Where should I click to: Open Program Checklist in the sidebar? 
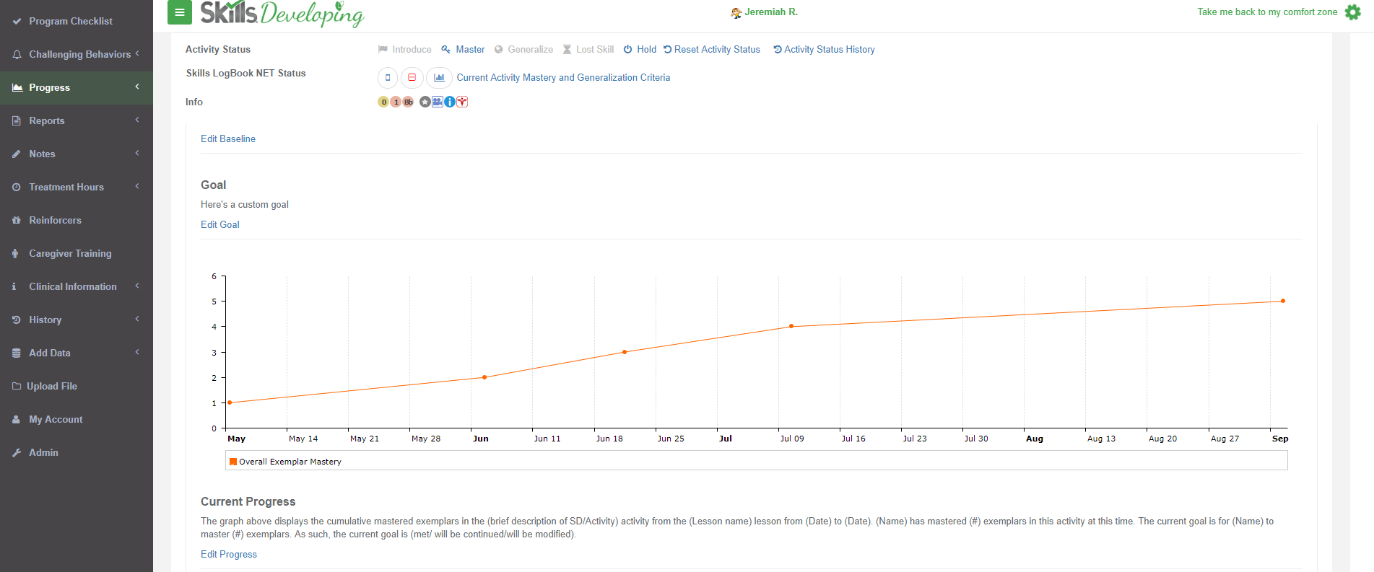(x=70, y=22)
